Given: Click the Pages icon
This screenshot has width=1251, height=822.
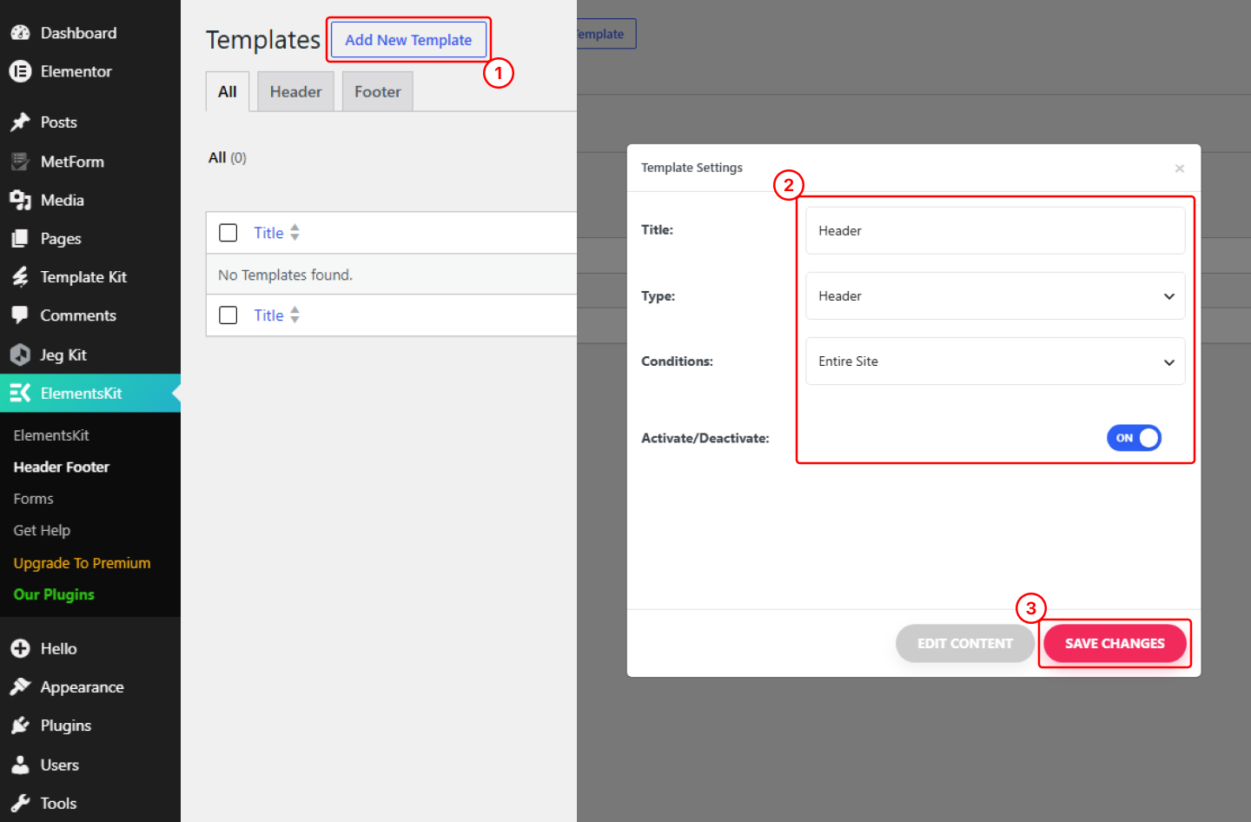Looking at the screenshot, I should click(x=21, y=238).
